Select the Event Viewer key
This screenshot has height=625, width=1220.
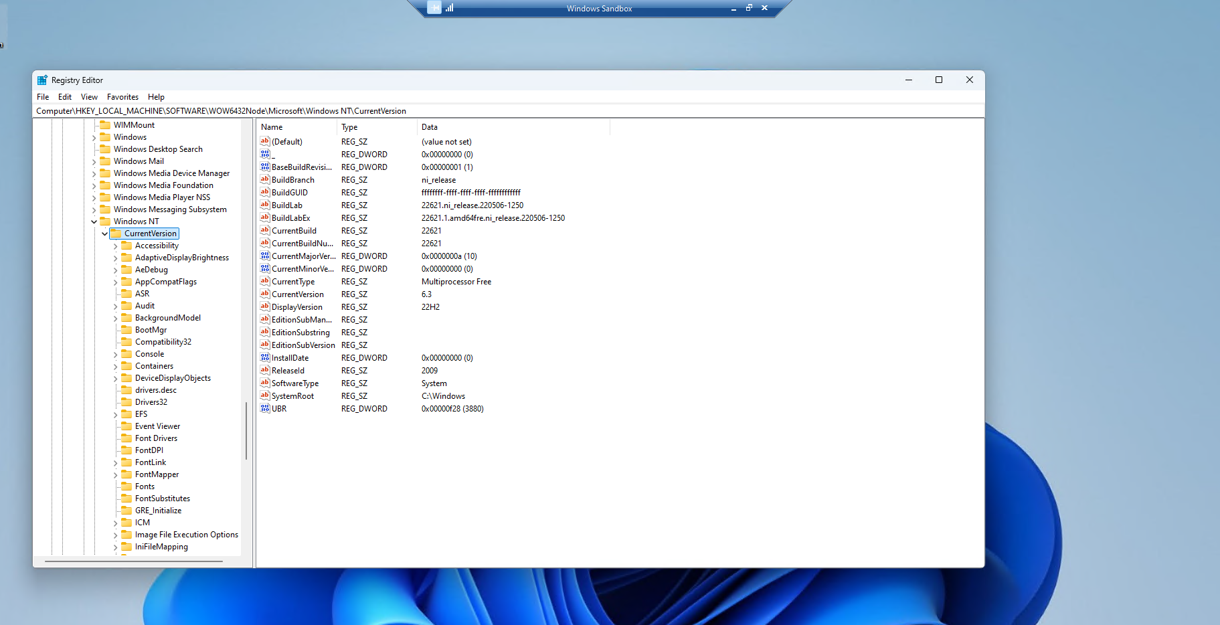pos(157,426)
